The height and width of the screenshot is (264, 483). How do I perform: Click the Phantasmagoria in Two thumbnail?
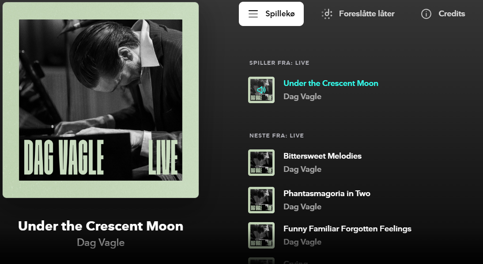(261, 200)
